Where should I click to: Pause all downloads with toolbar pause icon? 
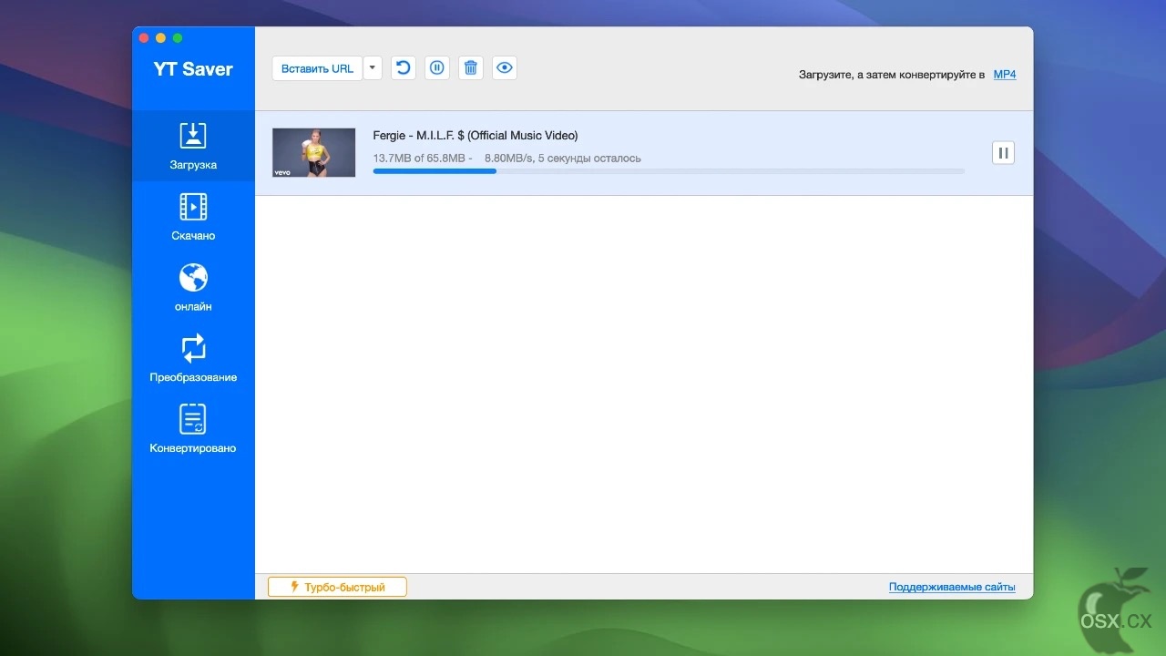(x=437, y=68)
